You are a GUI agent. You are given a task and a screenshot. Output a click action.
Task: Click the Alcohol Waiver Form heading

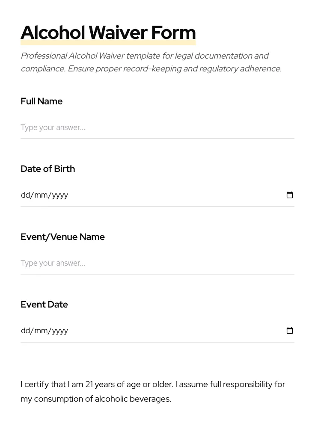[x=108, y=33]
